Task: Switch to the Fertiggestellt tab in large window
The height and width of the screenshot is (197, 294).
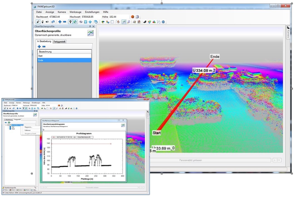Action: pyautogui.click(x=60, y=42)
